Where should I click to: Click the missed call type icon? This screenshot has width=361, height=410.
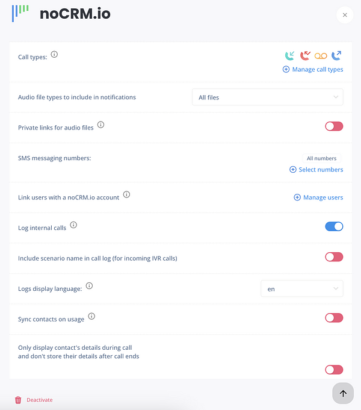[x=305, y=55]
